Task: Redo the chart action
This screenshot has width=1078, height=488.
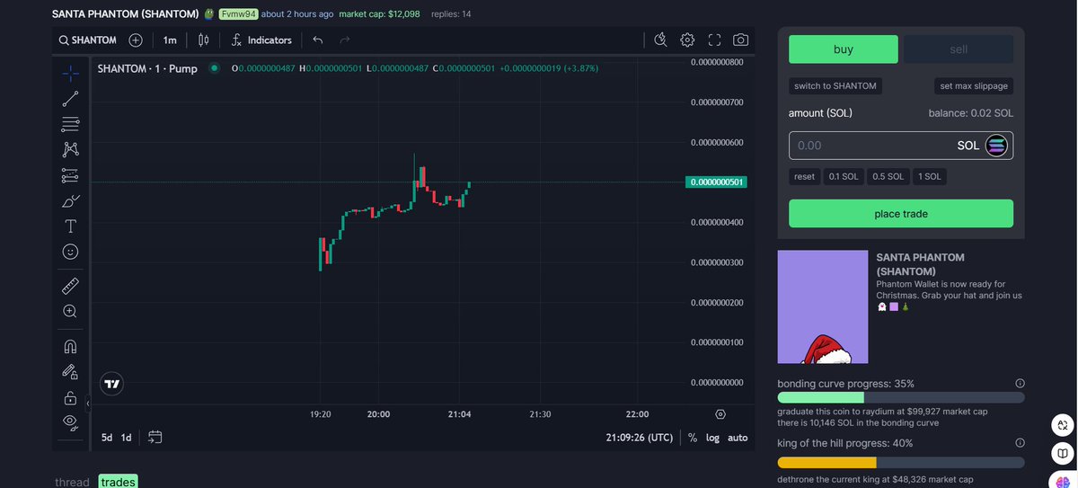Action: point(345,40)
